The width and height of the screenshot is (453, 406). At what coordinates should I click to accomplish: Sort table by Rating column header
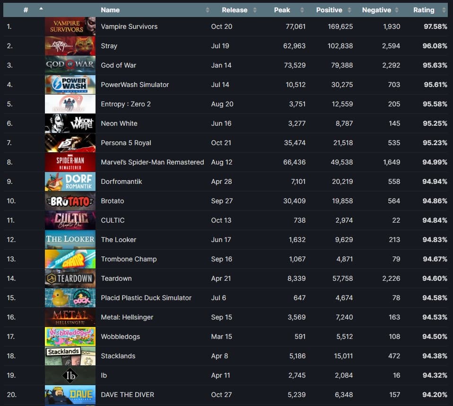(x=424, y=10)
